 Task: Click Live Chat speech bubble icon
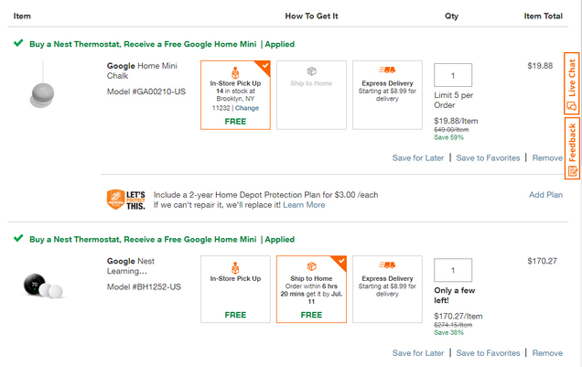[x=572, y=106]
